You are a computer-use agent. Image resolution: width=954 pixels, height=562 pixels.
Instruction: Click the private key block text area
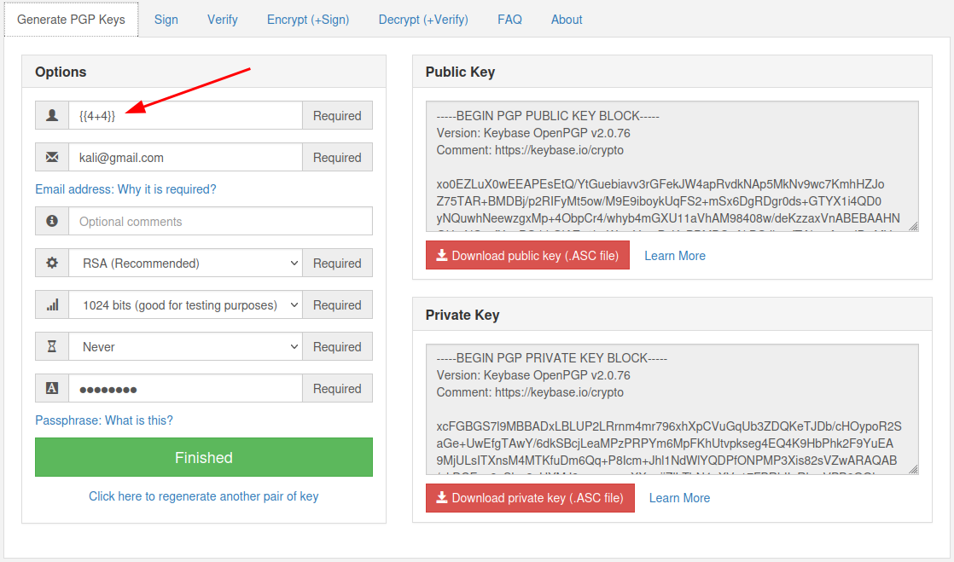coord(672,409)
